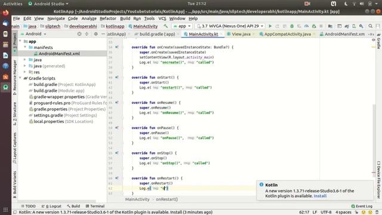Toggle the Layout Captures side tab
Image resolution: width=382 pixels, height=215 pixels.
pyautogui.click(x=14, y=148)
